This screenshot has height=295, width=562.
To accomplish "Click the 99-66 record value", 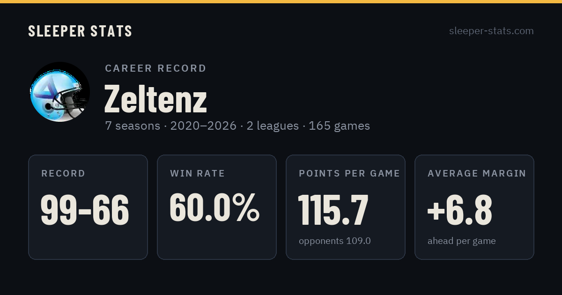I will [x=85, y=210].
